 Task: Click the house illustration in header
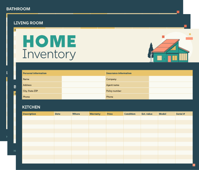click(171, 51)
